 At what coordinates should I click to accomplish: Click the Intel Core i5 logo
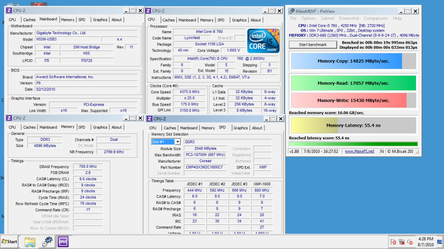click(x=263, y=41)
